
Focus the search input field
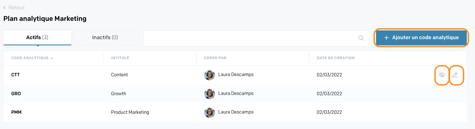(249, 38)
